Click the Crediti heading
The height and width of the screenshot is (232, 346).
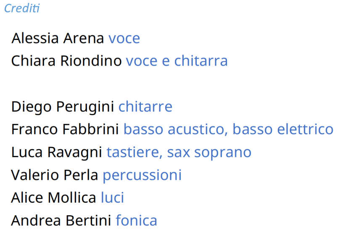(22, 8)
